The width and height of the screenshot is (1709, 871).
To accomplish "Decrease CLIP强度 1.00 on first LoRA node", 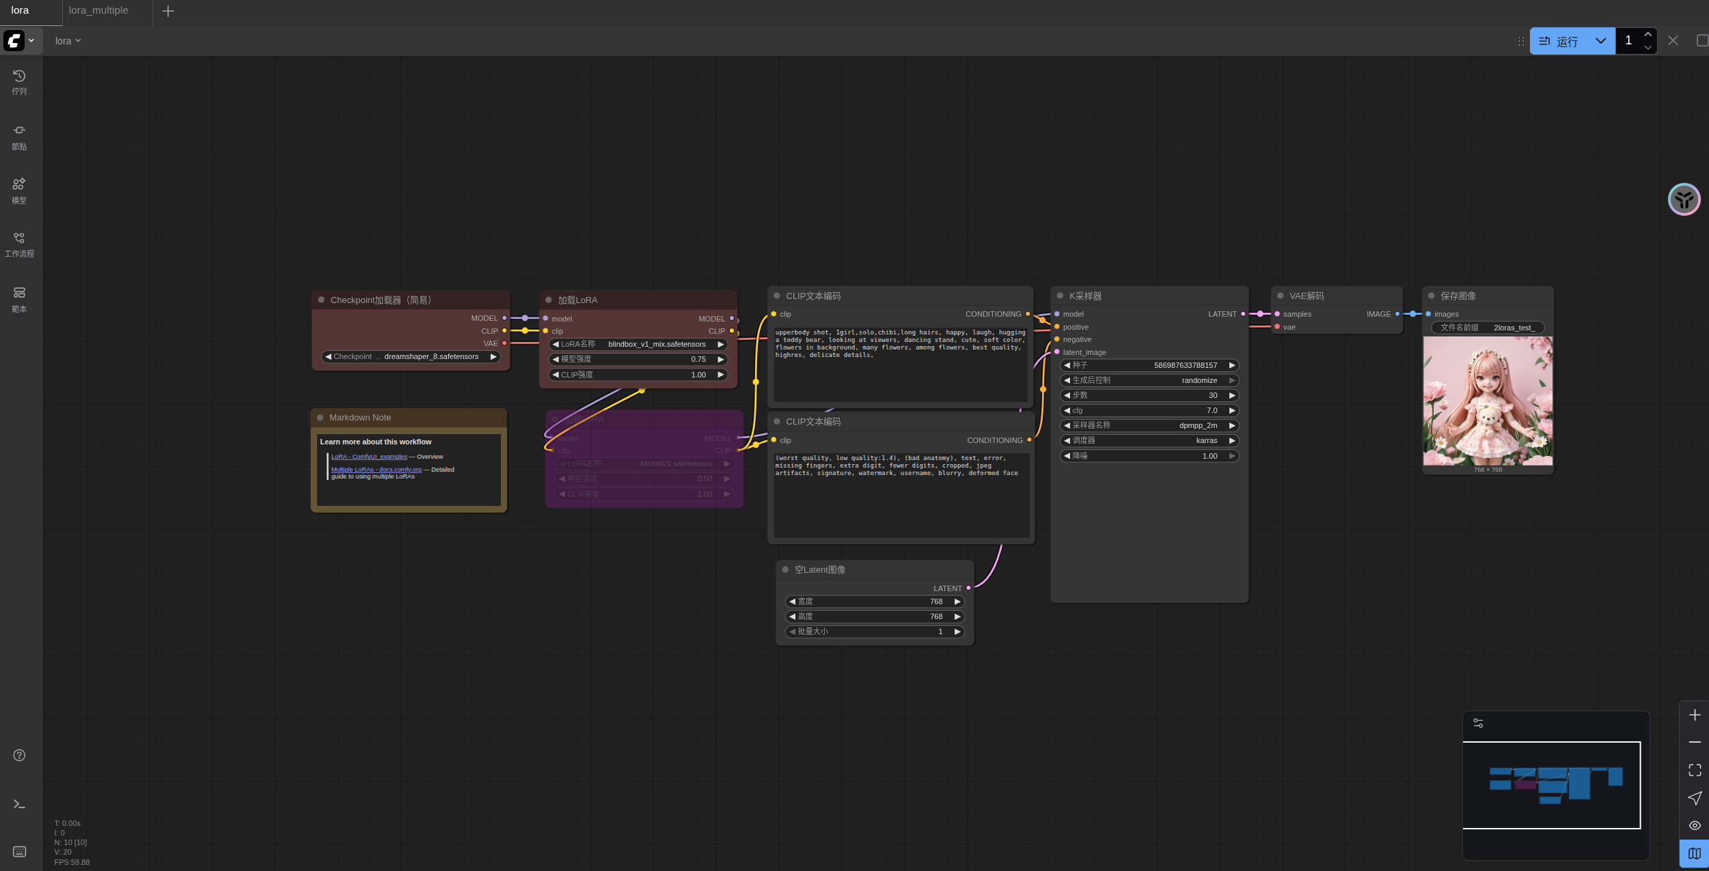I will [556, 375].
